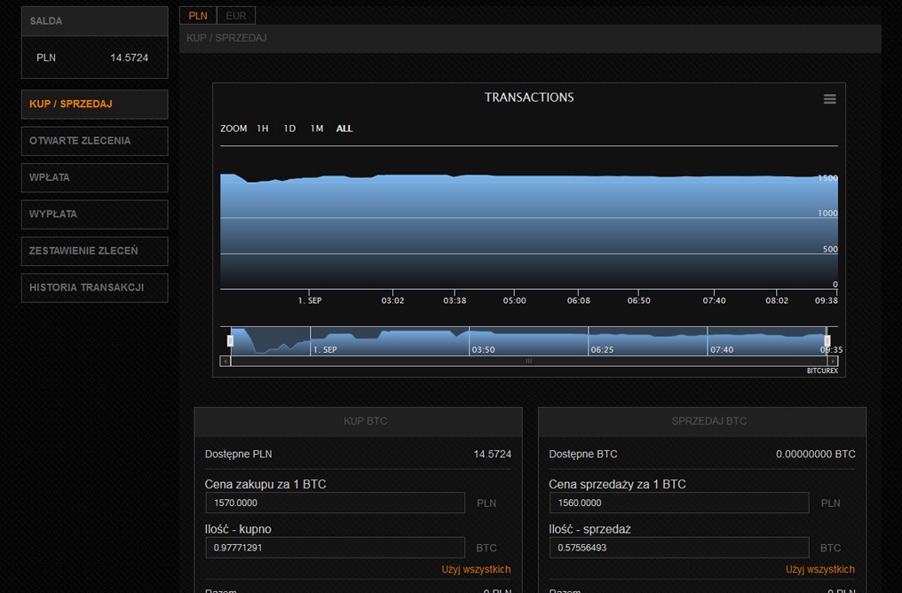
Task: Open the OTWARTE ZLECENIA section
Action: [94, 140]
